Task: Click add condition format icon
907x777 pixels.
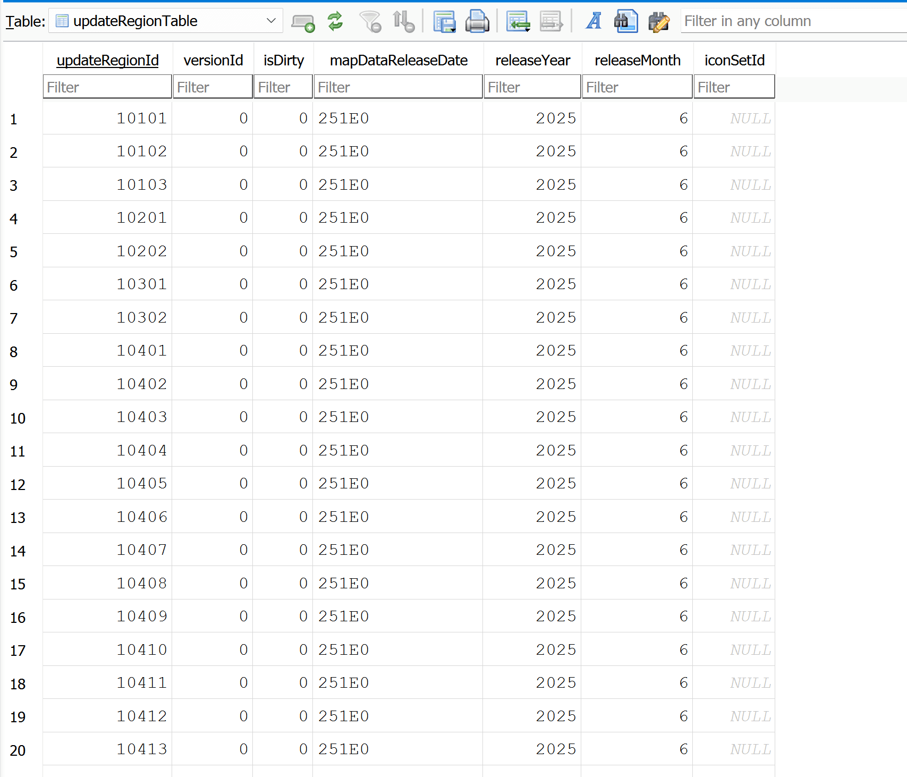Action: point(303,22)
